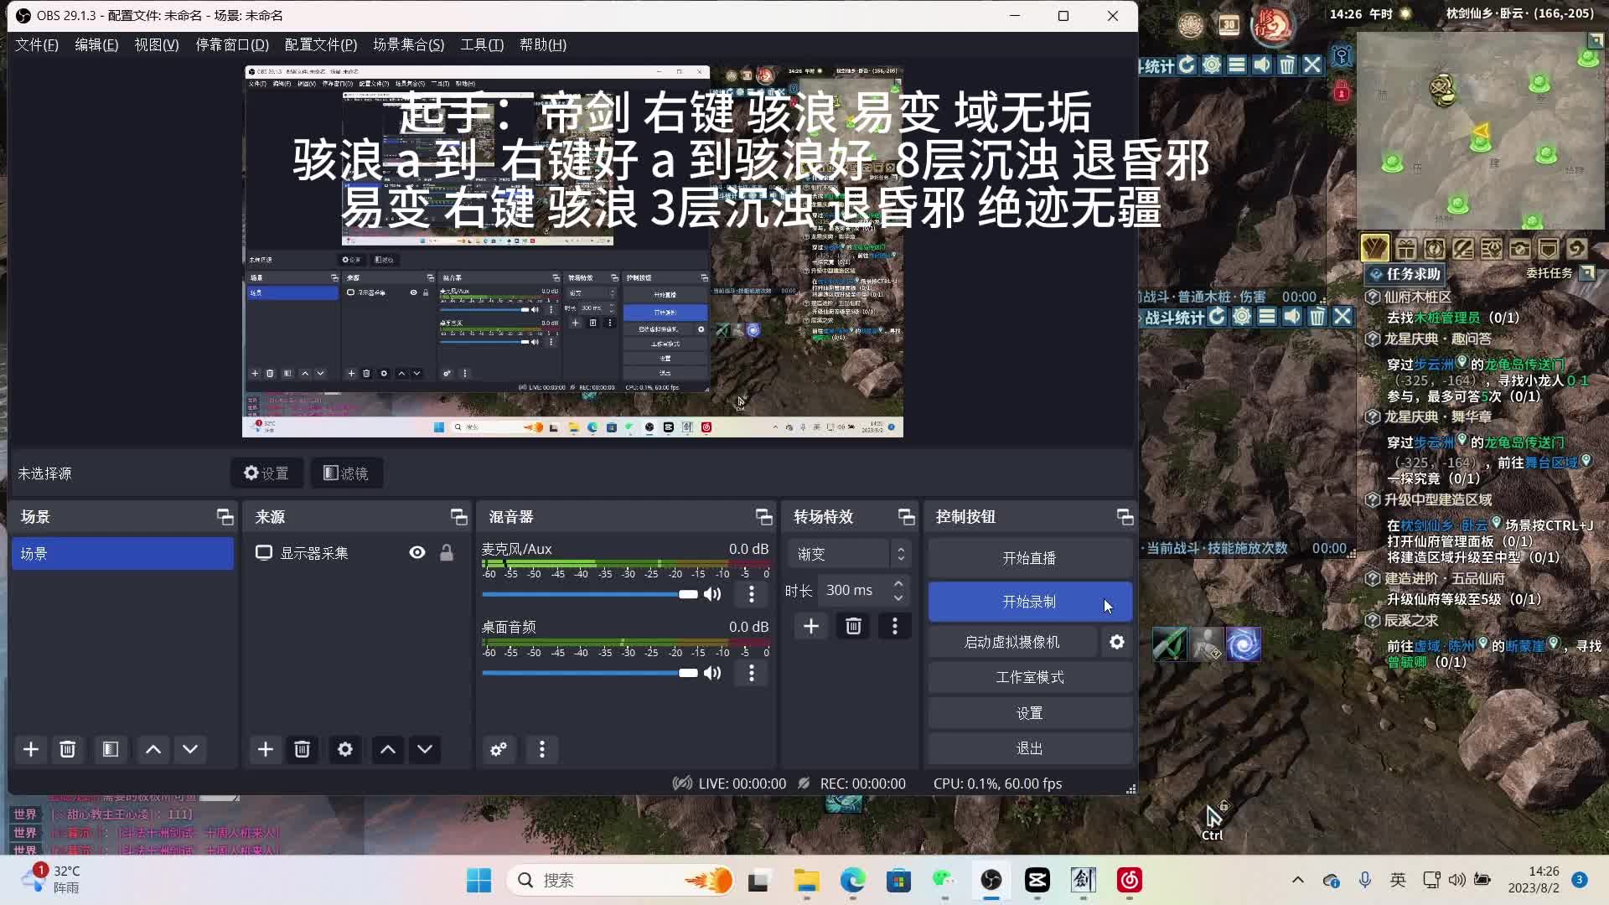
Task: Adjust 麦克风/Aux volume slider
Action: coord(590,594)
